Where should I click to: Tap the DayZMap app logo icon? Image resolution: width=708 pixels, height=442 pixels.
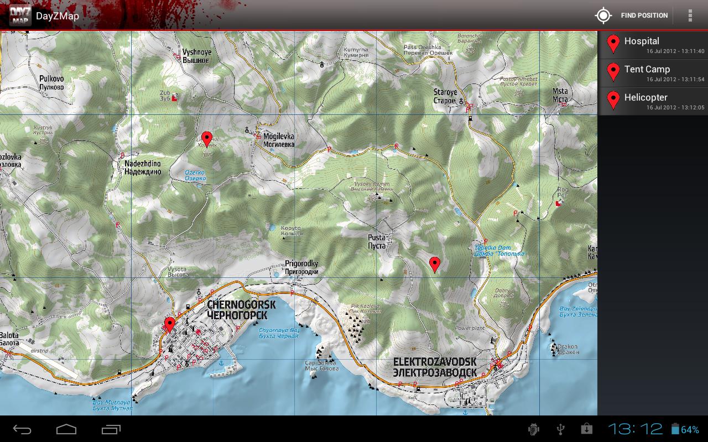[x=20, y=15]
